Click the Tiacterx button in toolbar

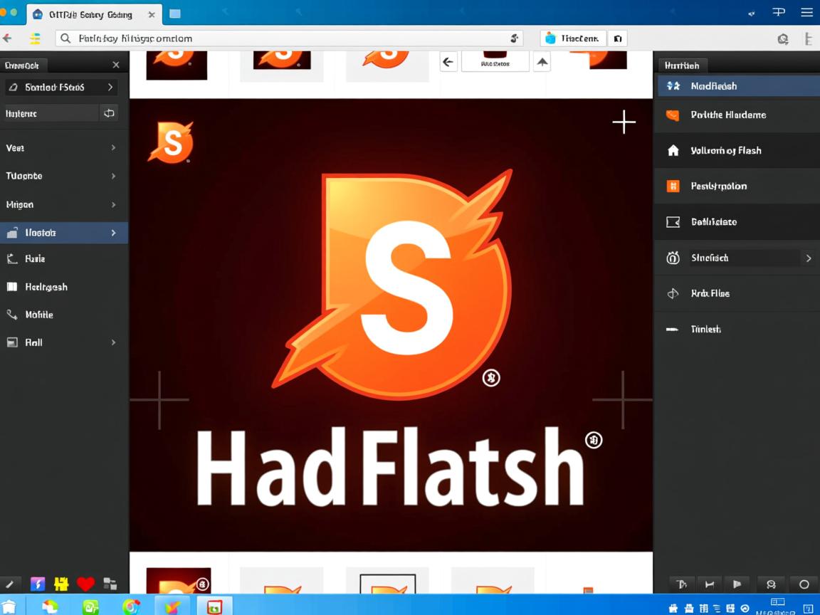(x=573, y=38)
